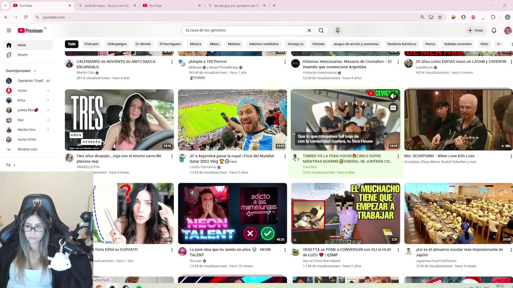Open options for VEGETTA video
The image size is (513, 288).
pos(398,250)
